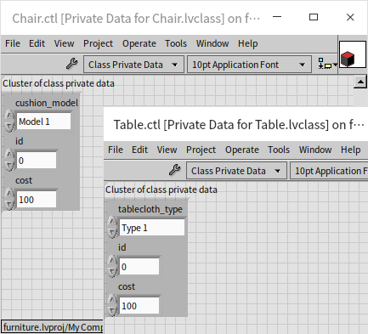
Task: Click the Table.ctl window title bar
Action: tap(236, 125)
